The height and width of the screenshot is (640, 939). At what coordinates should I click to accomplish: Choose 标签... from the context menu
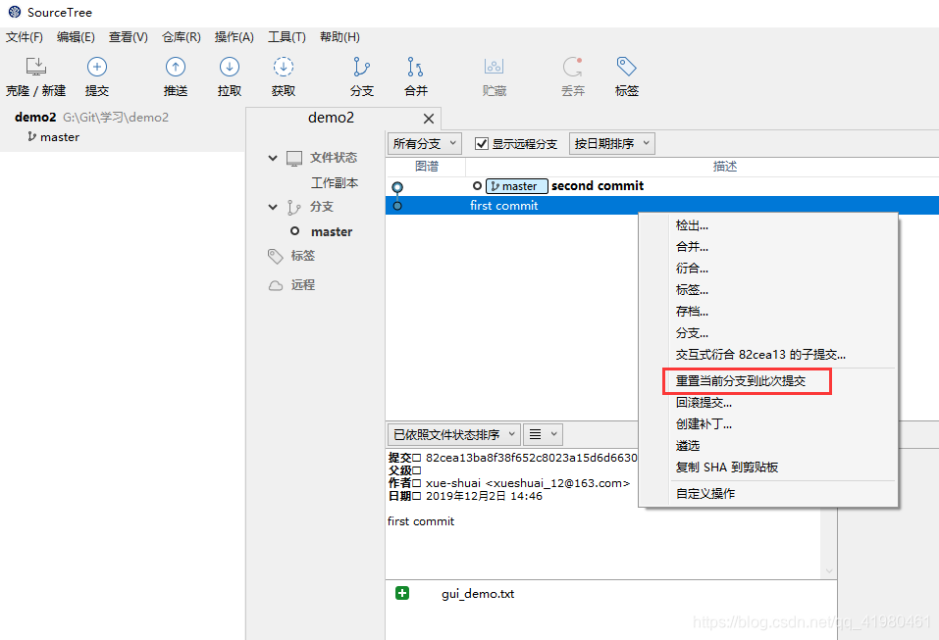pyautogui.click(x=769, y=290)
